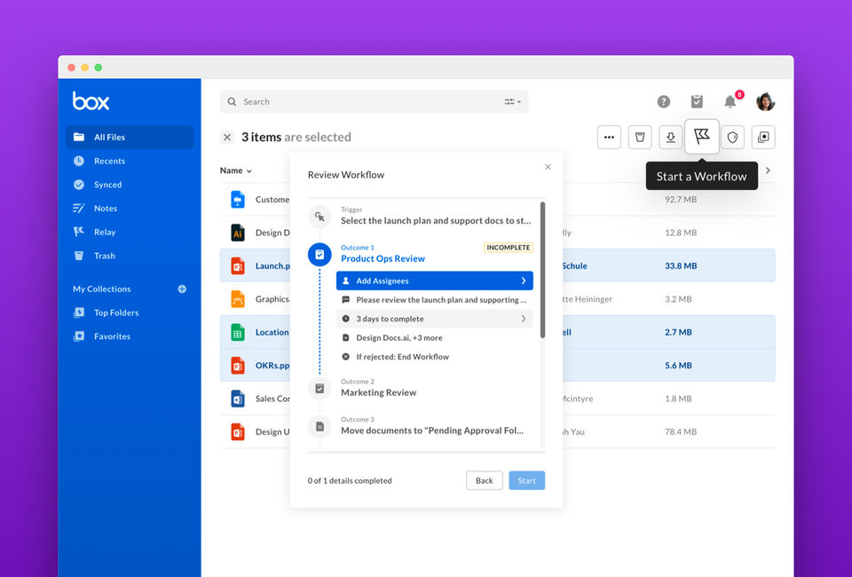Sort by Name column header
The width and height of the screenshot is (852, 577).
tap(236, 170)
